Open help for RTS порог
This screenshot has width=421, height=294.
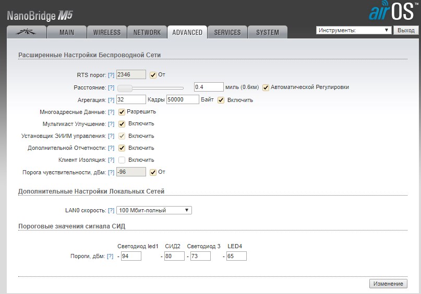111,75
